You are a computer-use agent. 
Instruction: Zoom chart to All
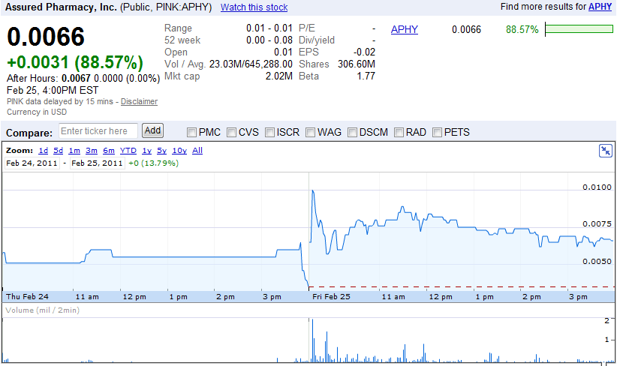pyautogui.click(x=197, y=151)
